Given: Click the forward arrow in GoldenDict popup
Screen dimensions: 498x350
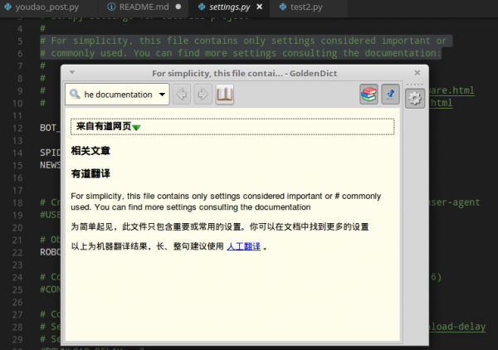Looking at the screenshot, I should (x=203, y=95).
